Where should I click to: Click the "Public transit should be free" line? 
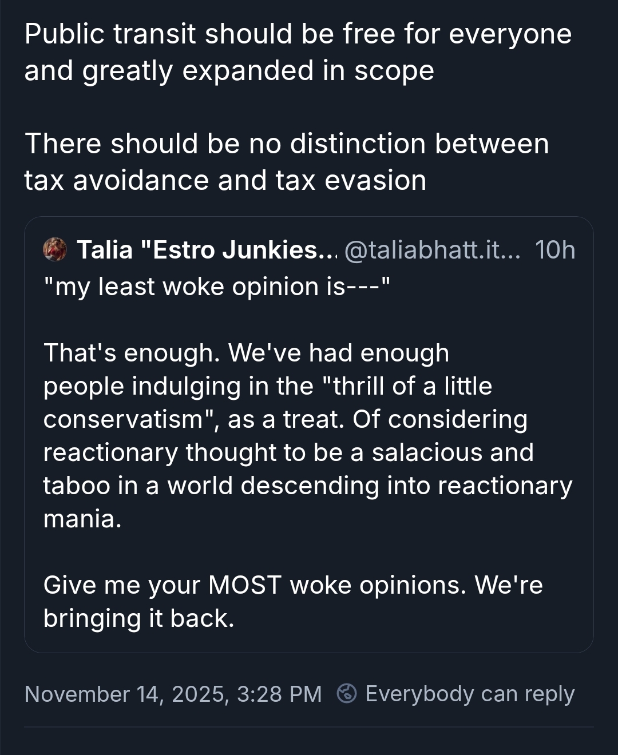click(298, 34)
